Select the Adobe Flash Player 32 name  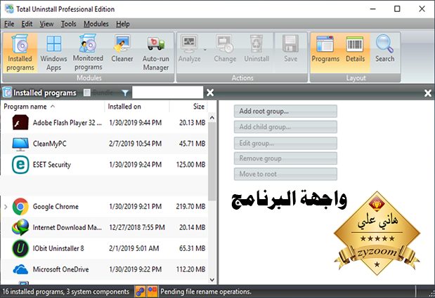(x=67, y=123)
